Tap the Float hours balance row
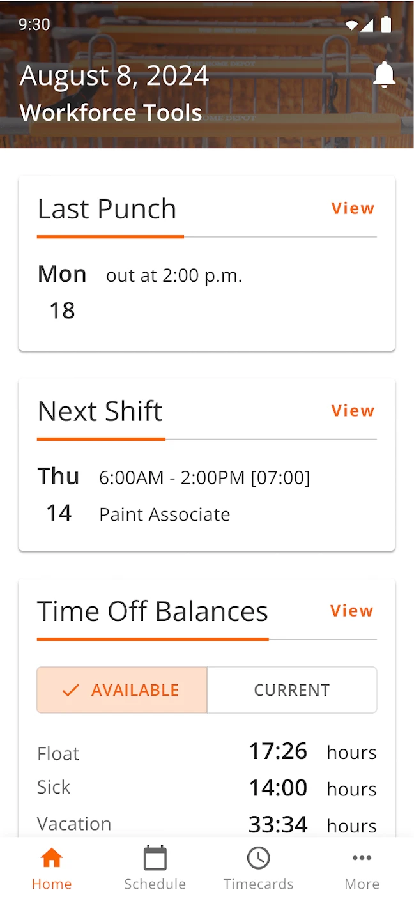The width and height of the screenshot is (414, 920). pos(206,752)
